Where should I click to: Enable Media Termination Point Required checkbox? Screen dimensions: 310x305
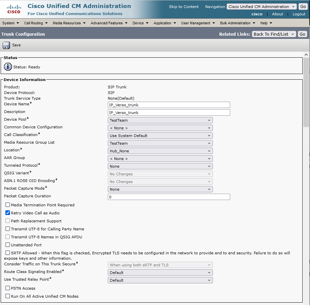(8, 205)
